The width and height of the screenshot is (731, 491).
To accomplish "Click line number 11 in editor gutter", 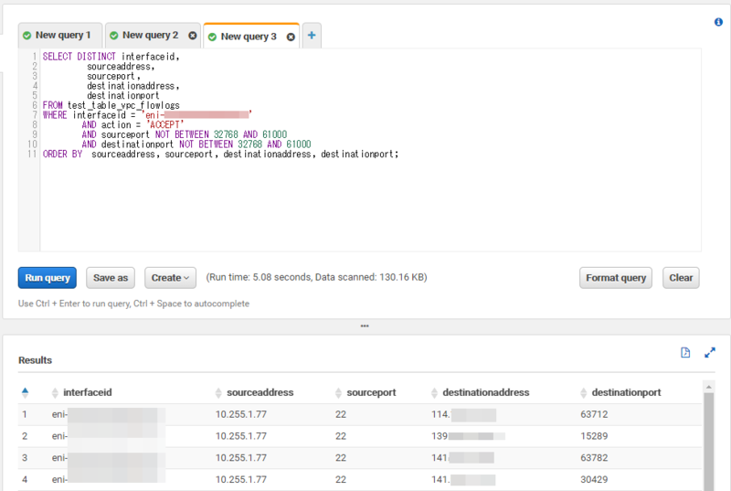I will point(32,155).
